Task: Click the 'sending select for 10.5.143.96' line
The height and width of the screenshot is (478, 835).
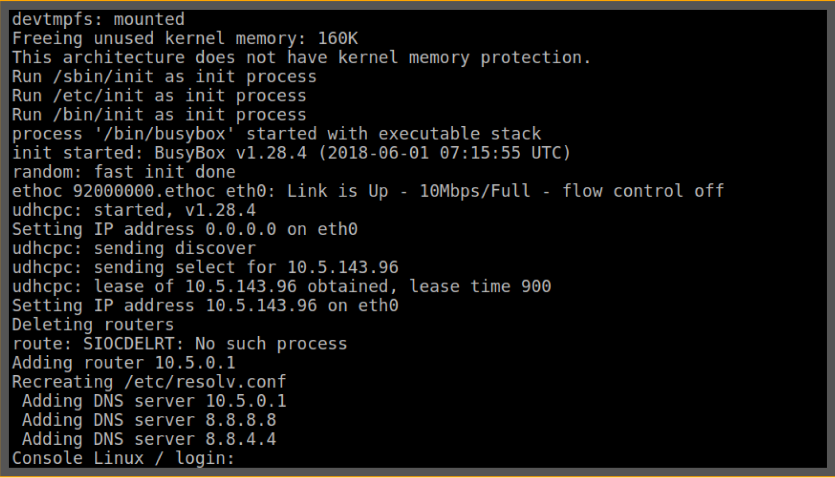Action: (x=205, y=268)
